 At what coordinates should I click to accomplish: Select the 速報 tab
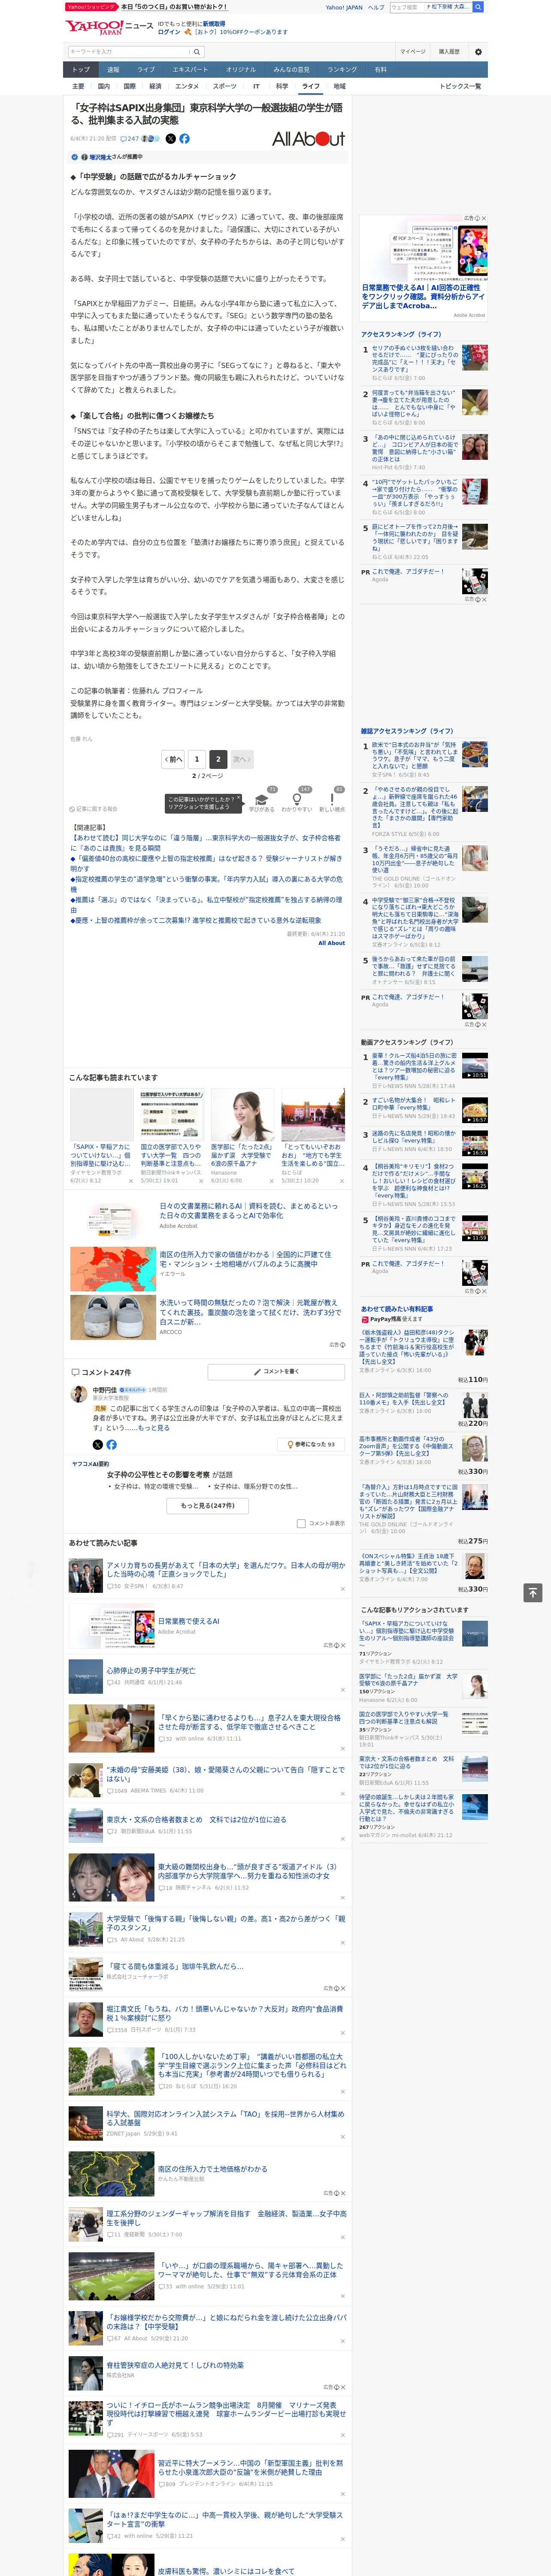point(113,70)
